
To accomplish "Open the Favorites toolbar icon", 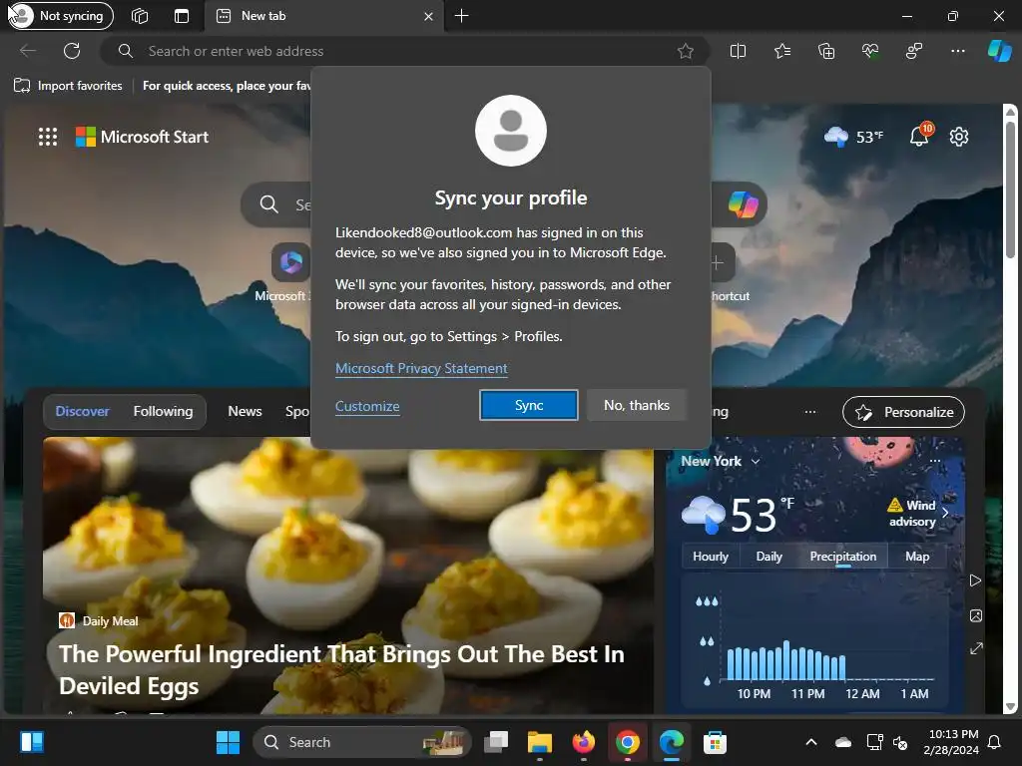I will point(782,51).
